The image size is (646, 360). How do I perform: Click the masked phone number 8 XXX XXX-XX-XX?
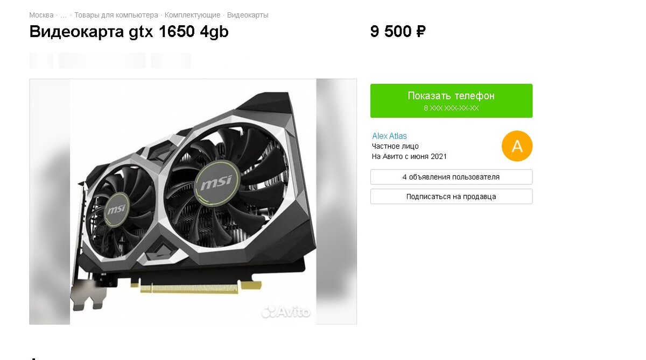click(x=451, y=108)
